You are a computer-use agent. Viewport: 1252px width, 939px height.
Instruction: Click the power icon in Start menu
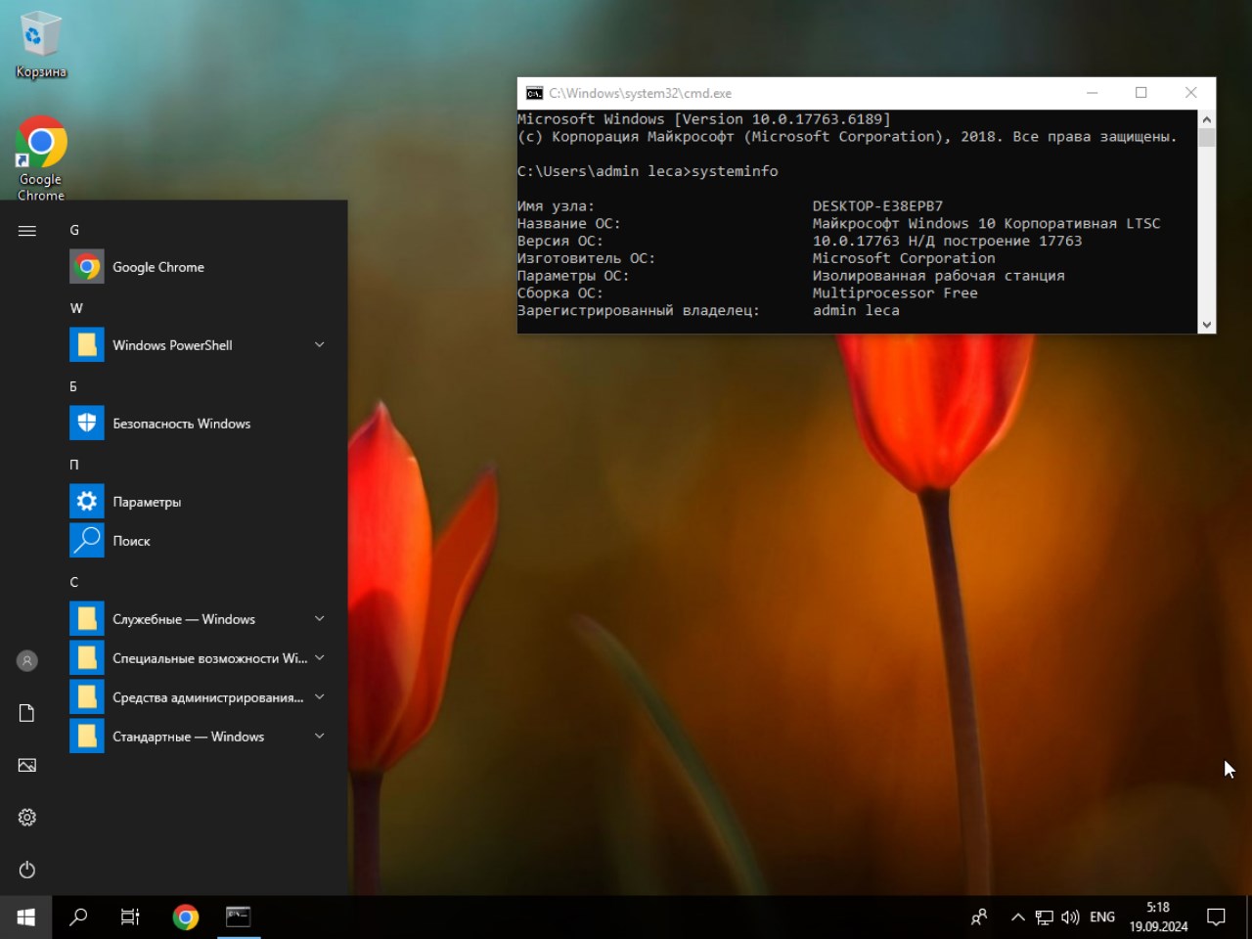(27, 870)
